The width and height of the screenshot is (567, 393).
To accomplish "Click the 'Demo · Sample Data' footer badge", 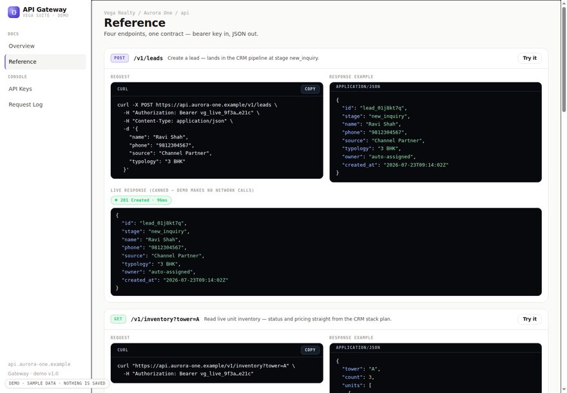I will (57, 383).
